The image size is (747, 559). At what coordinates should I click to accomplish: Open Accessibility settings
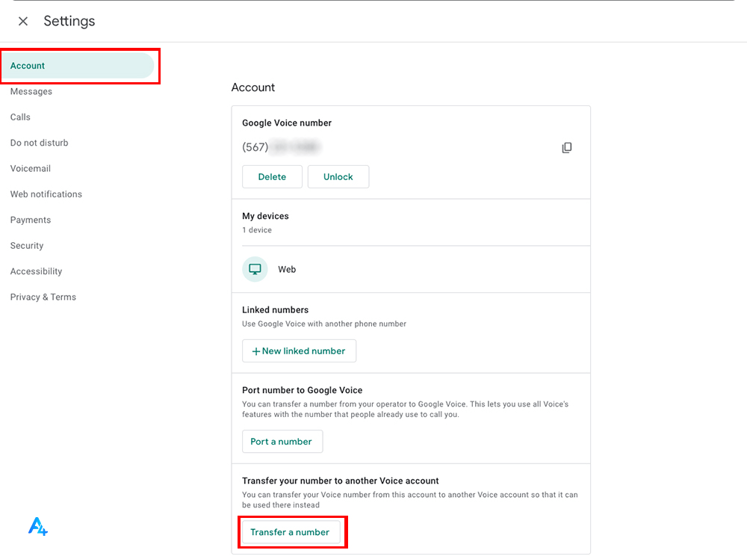36,271
